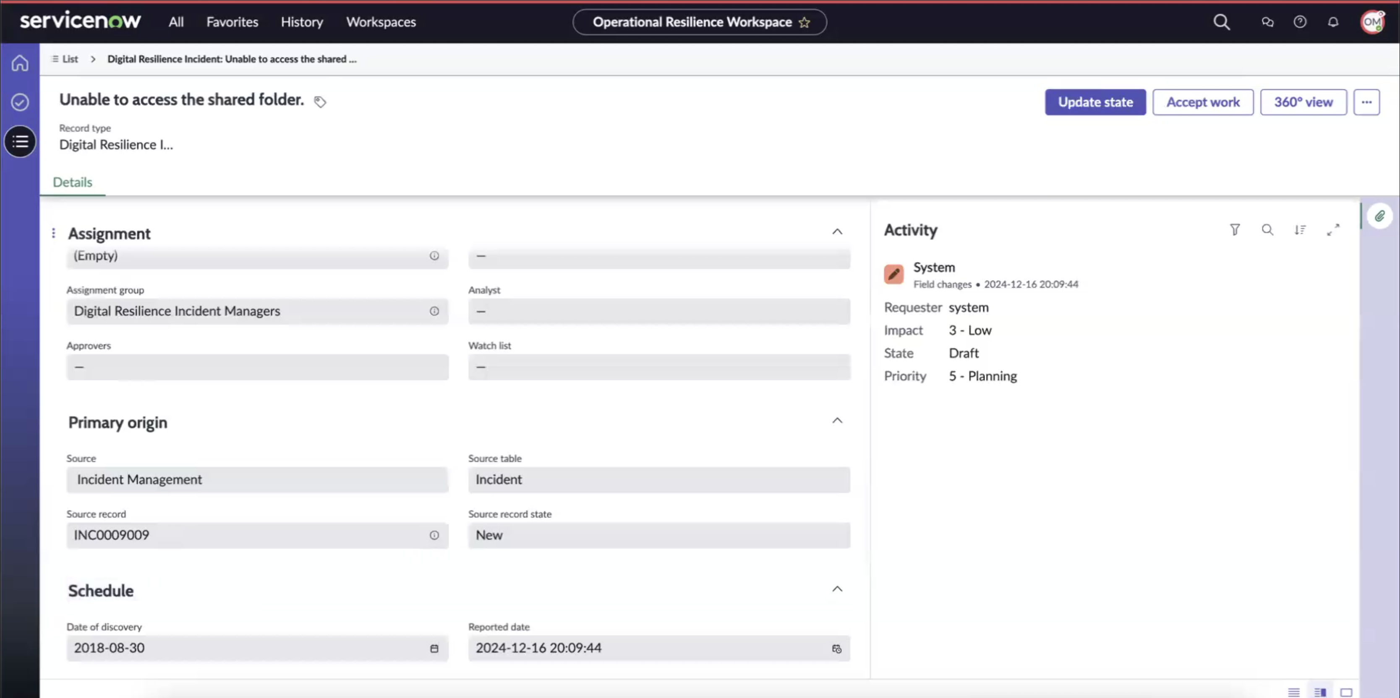Click the global search magnifier icon
This screenshot has height=698, width=1400.
pos(1221,22)
